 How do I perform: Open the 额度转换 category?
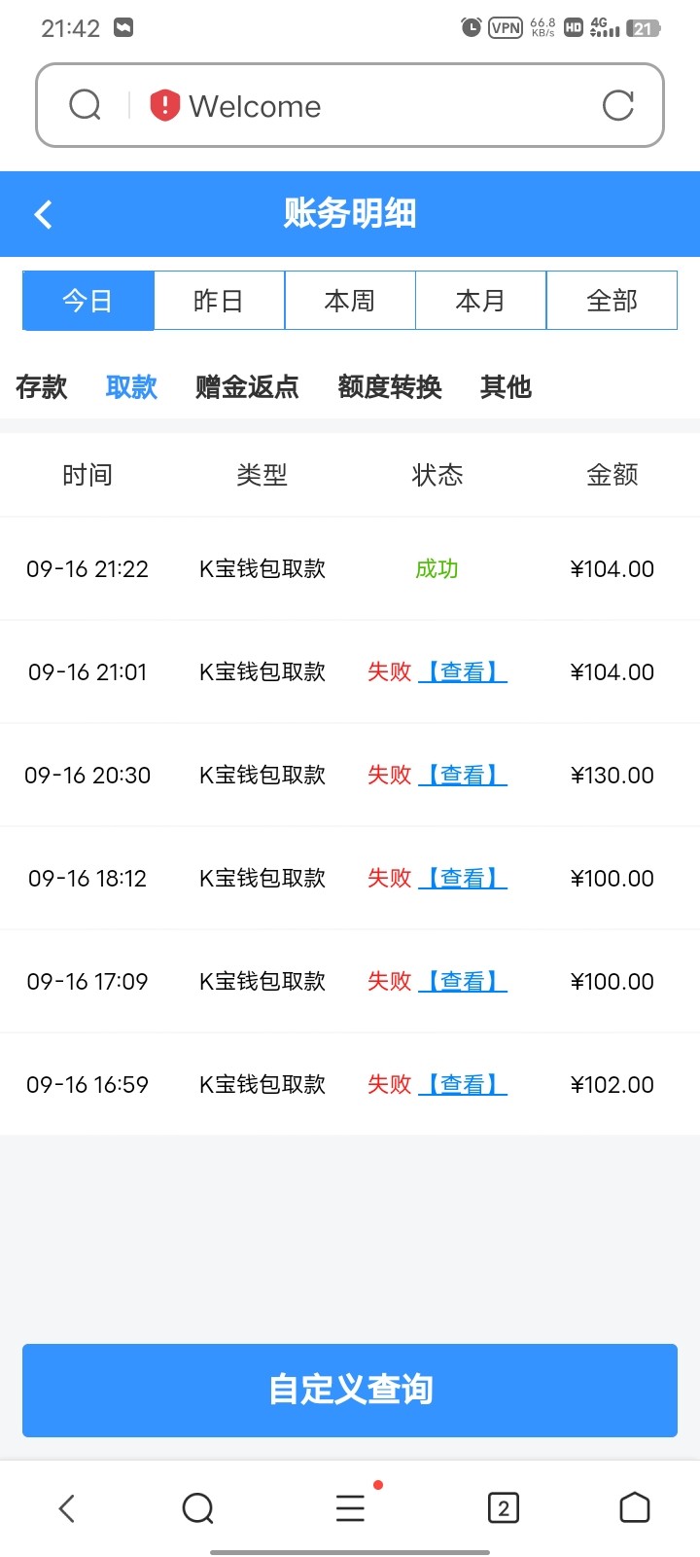[x=390, y=387]
